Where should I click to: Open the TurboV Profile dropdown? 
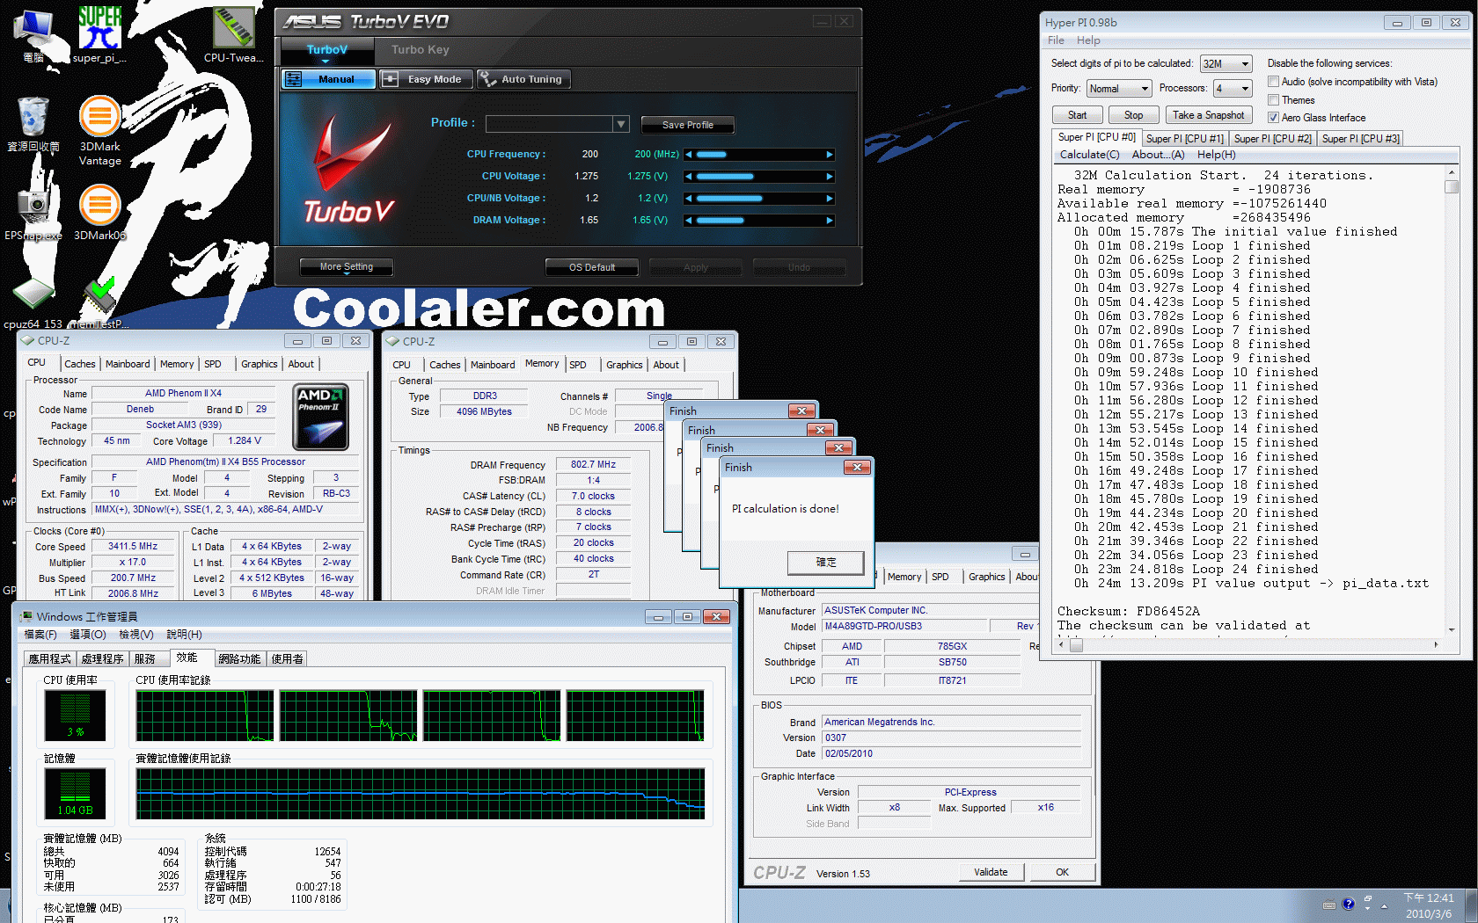click(x=621, y=124)
